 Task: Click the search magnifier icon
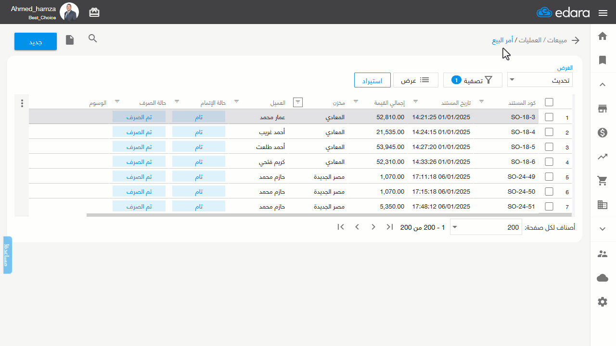click(x=93, y=38)
